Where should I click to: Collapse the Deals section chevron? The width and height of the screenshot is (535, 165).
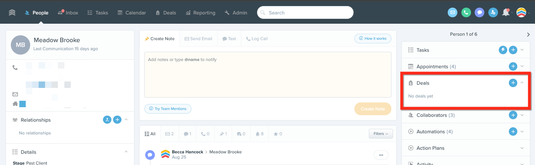(x=522, y=83)
